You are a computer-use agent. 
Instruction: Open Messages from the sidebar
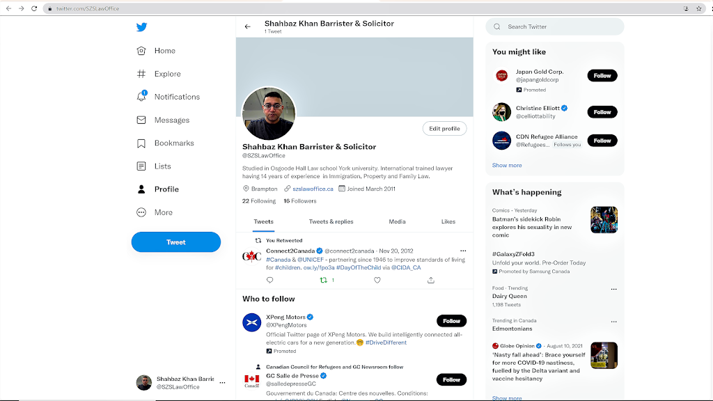163,120
